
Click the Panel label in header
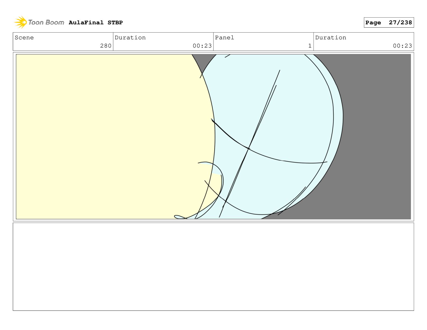224,37
